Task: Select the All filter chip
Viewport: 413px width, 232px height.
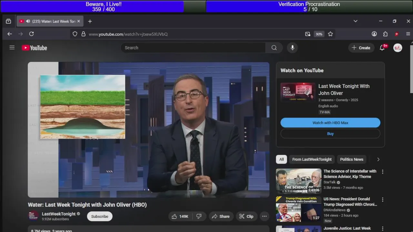Action: (281, 159)
